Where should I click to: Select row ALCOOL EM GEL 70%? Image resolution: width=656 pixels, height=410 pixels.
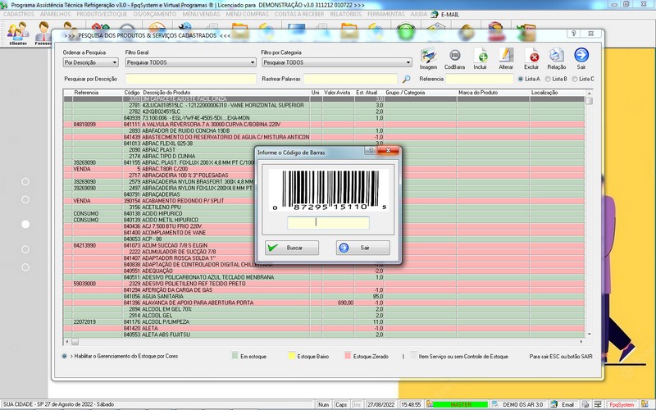[324, 309]
